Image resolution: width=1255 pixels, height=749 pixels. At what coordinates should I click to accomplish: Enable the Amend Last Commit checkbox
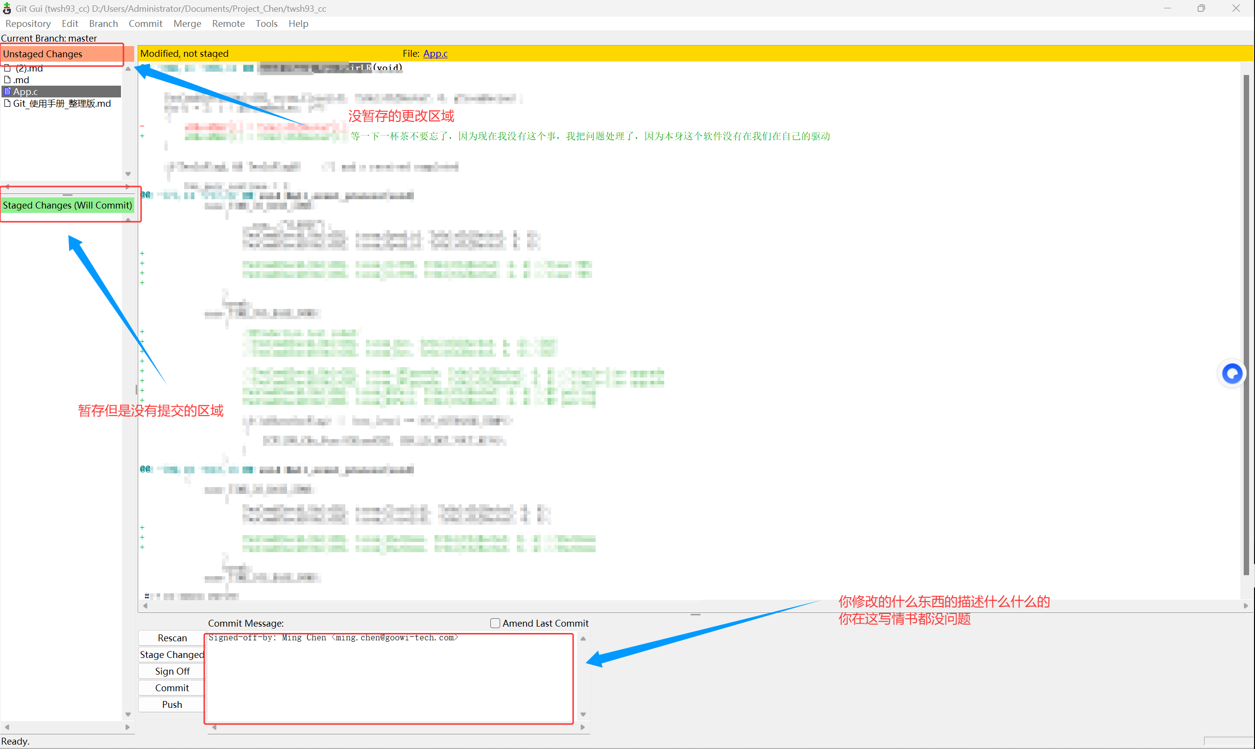pos(495,623)
